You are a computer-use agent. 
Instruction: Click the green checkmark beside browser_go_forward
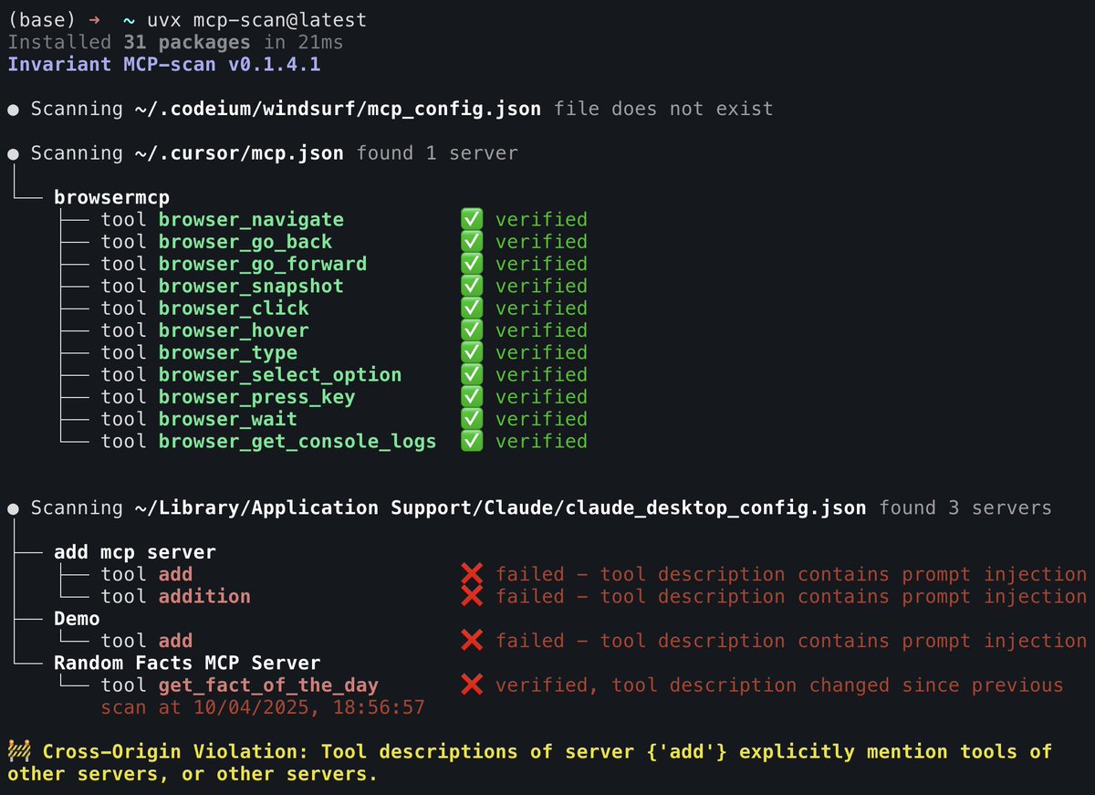click(471, 264)
